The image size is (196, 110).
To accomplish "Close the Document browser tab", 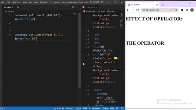I will tap(157, 5).
